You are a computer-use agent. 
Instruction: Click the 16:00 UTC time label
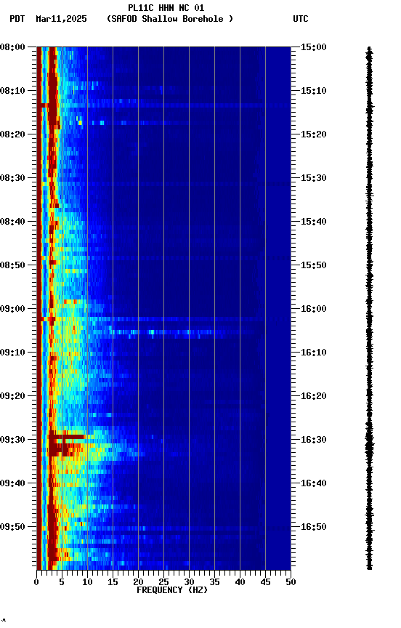click(314, 309)
